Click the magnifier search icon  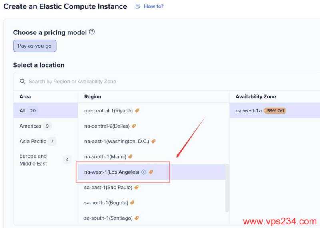coord(22,81)
